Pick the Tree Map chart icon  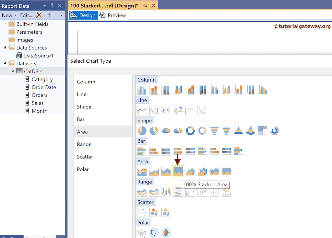[263, 131]
